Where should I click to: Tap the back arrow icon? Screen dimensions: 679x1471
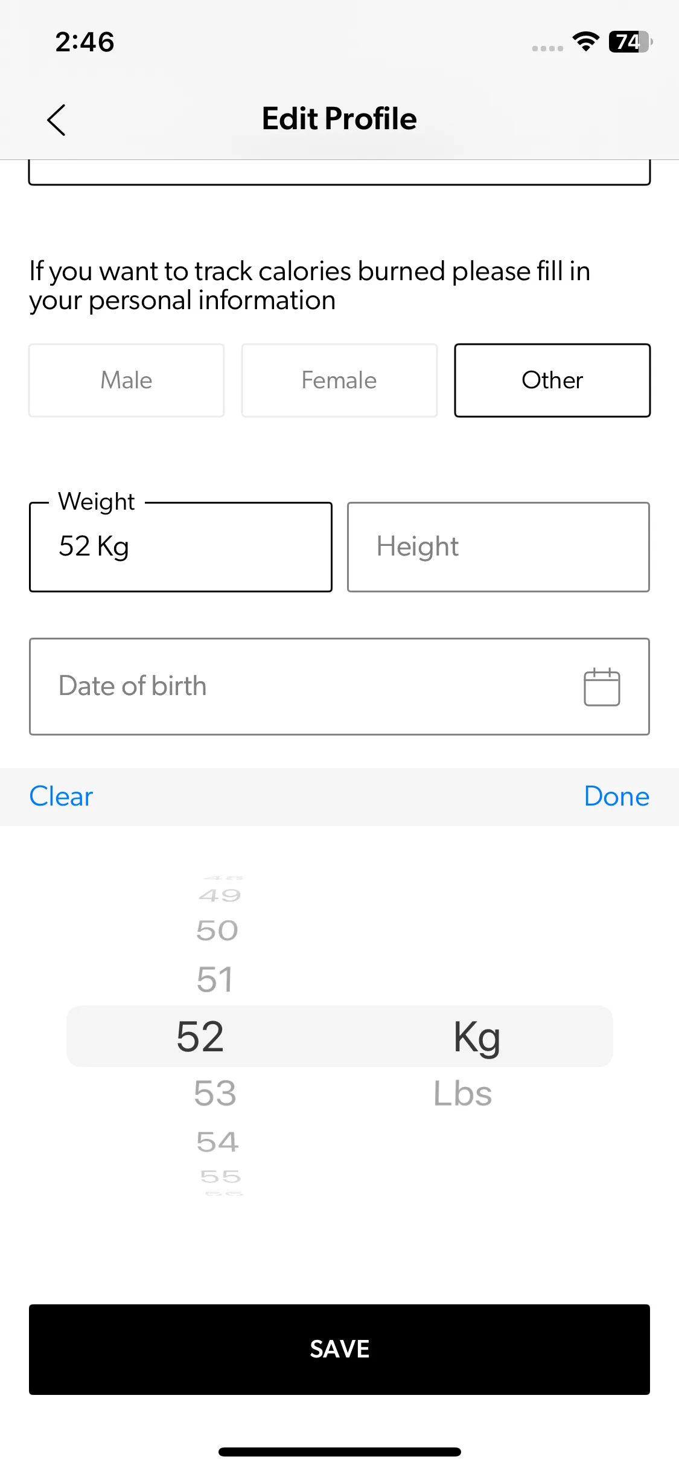pos(56,120)
